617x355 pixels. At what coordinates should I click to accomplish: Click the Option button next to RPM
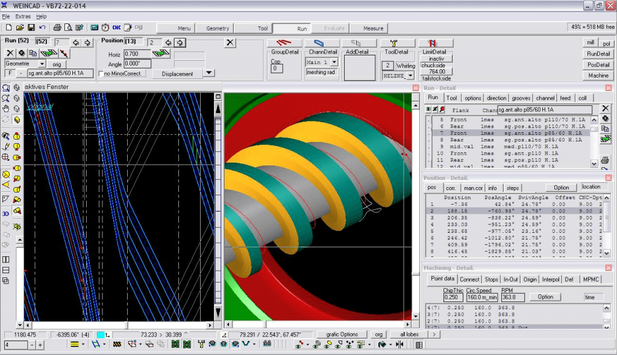(545, 297)
